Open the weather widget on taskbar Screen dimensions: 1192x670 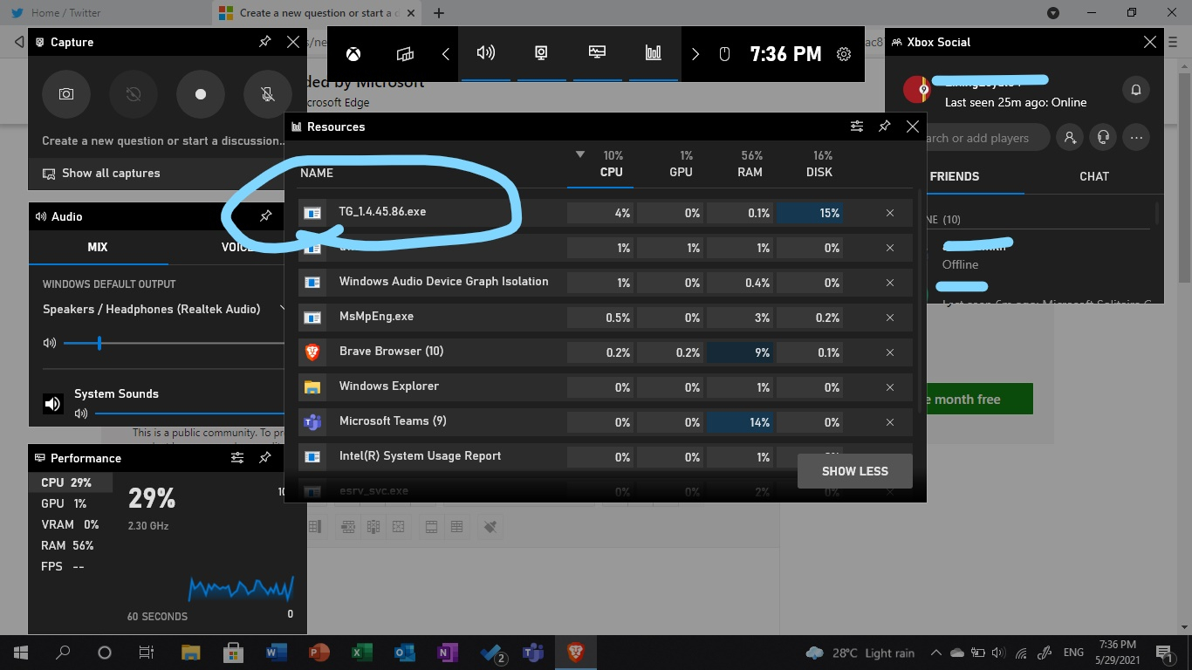(860, 653)
